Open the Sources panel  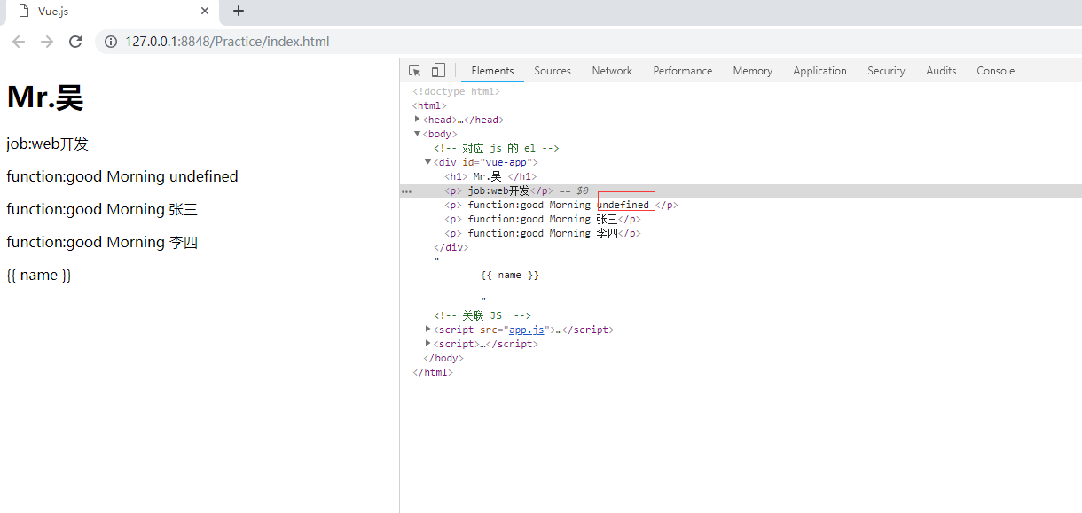[x=553, y=71]
